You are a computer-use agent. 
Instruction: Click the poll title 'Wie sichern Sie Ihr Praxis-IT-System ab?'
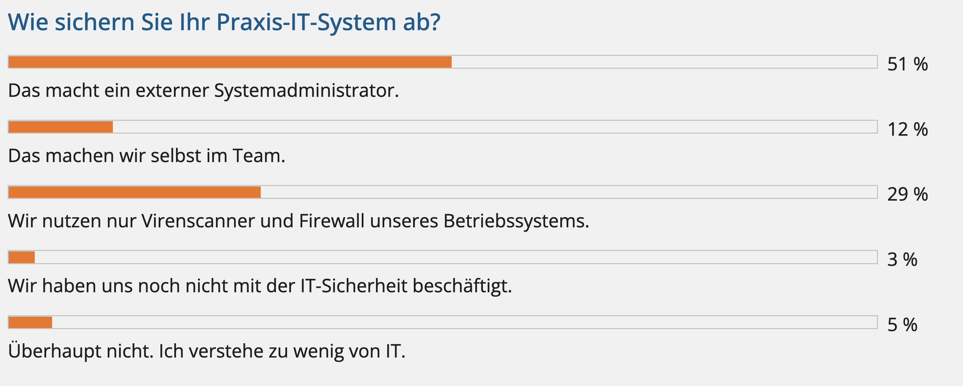tap(224, 23)
